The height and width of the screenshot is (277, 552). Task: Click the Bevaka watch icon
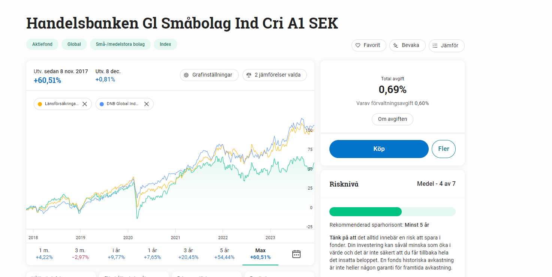click(x=396, y=45)
